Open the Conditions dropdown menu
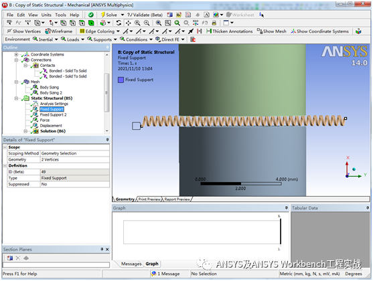 click(137, 39)
